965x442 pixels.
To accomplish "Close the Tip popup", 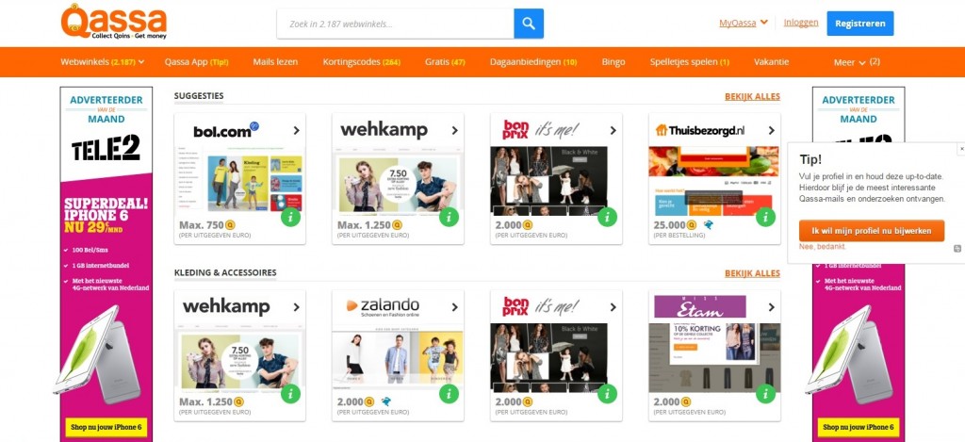I will click(961, 149).
